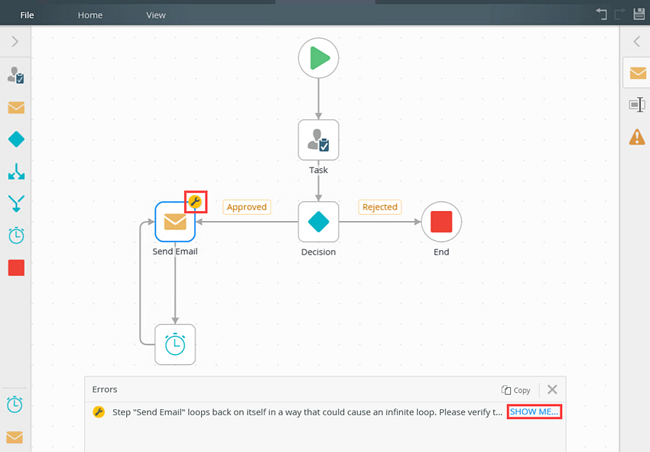Click the wrench warning badge on Send Email
The width and height of the screenshot is (650, 452).
(x=195, y=202)
